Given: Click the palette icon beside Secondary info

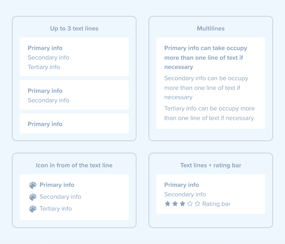Looking at the screenshot, I should (x=33, y=197).
